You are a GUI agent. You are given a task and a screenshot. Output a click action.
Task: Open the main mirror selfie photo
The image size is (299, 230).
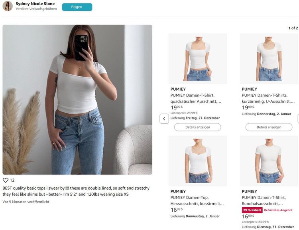(x=77, y=99)
